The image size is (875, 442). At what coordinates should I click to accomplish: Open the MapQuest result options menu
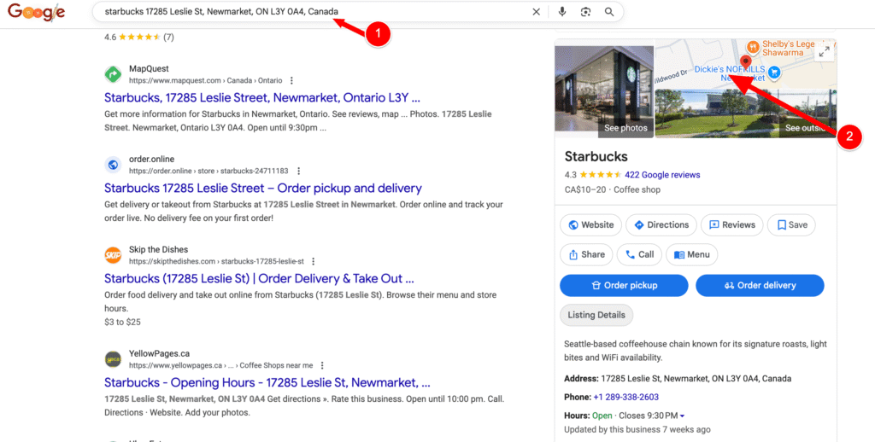pyautogui.click(x=291, y=81)
